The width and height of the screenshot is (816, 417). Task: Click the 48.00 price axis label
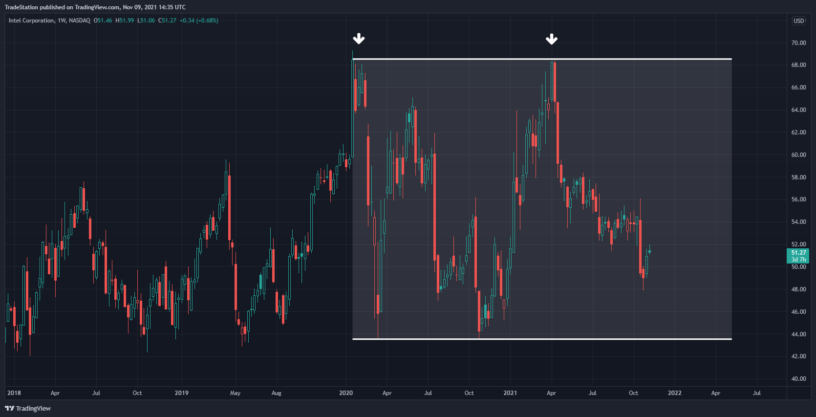(x=798, y=289)
